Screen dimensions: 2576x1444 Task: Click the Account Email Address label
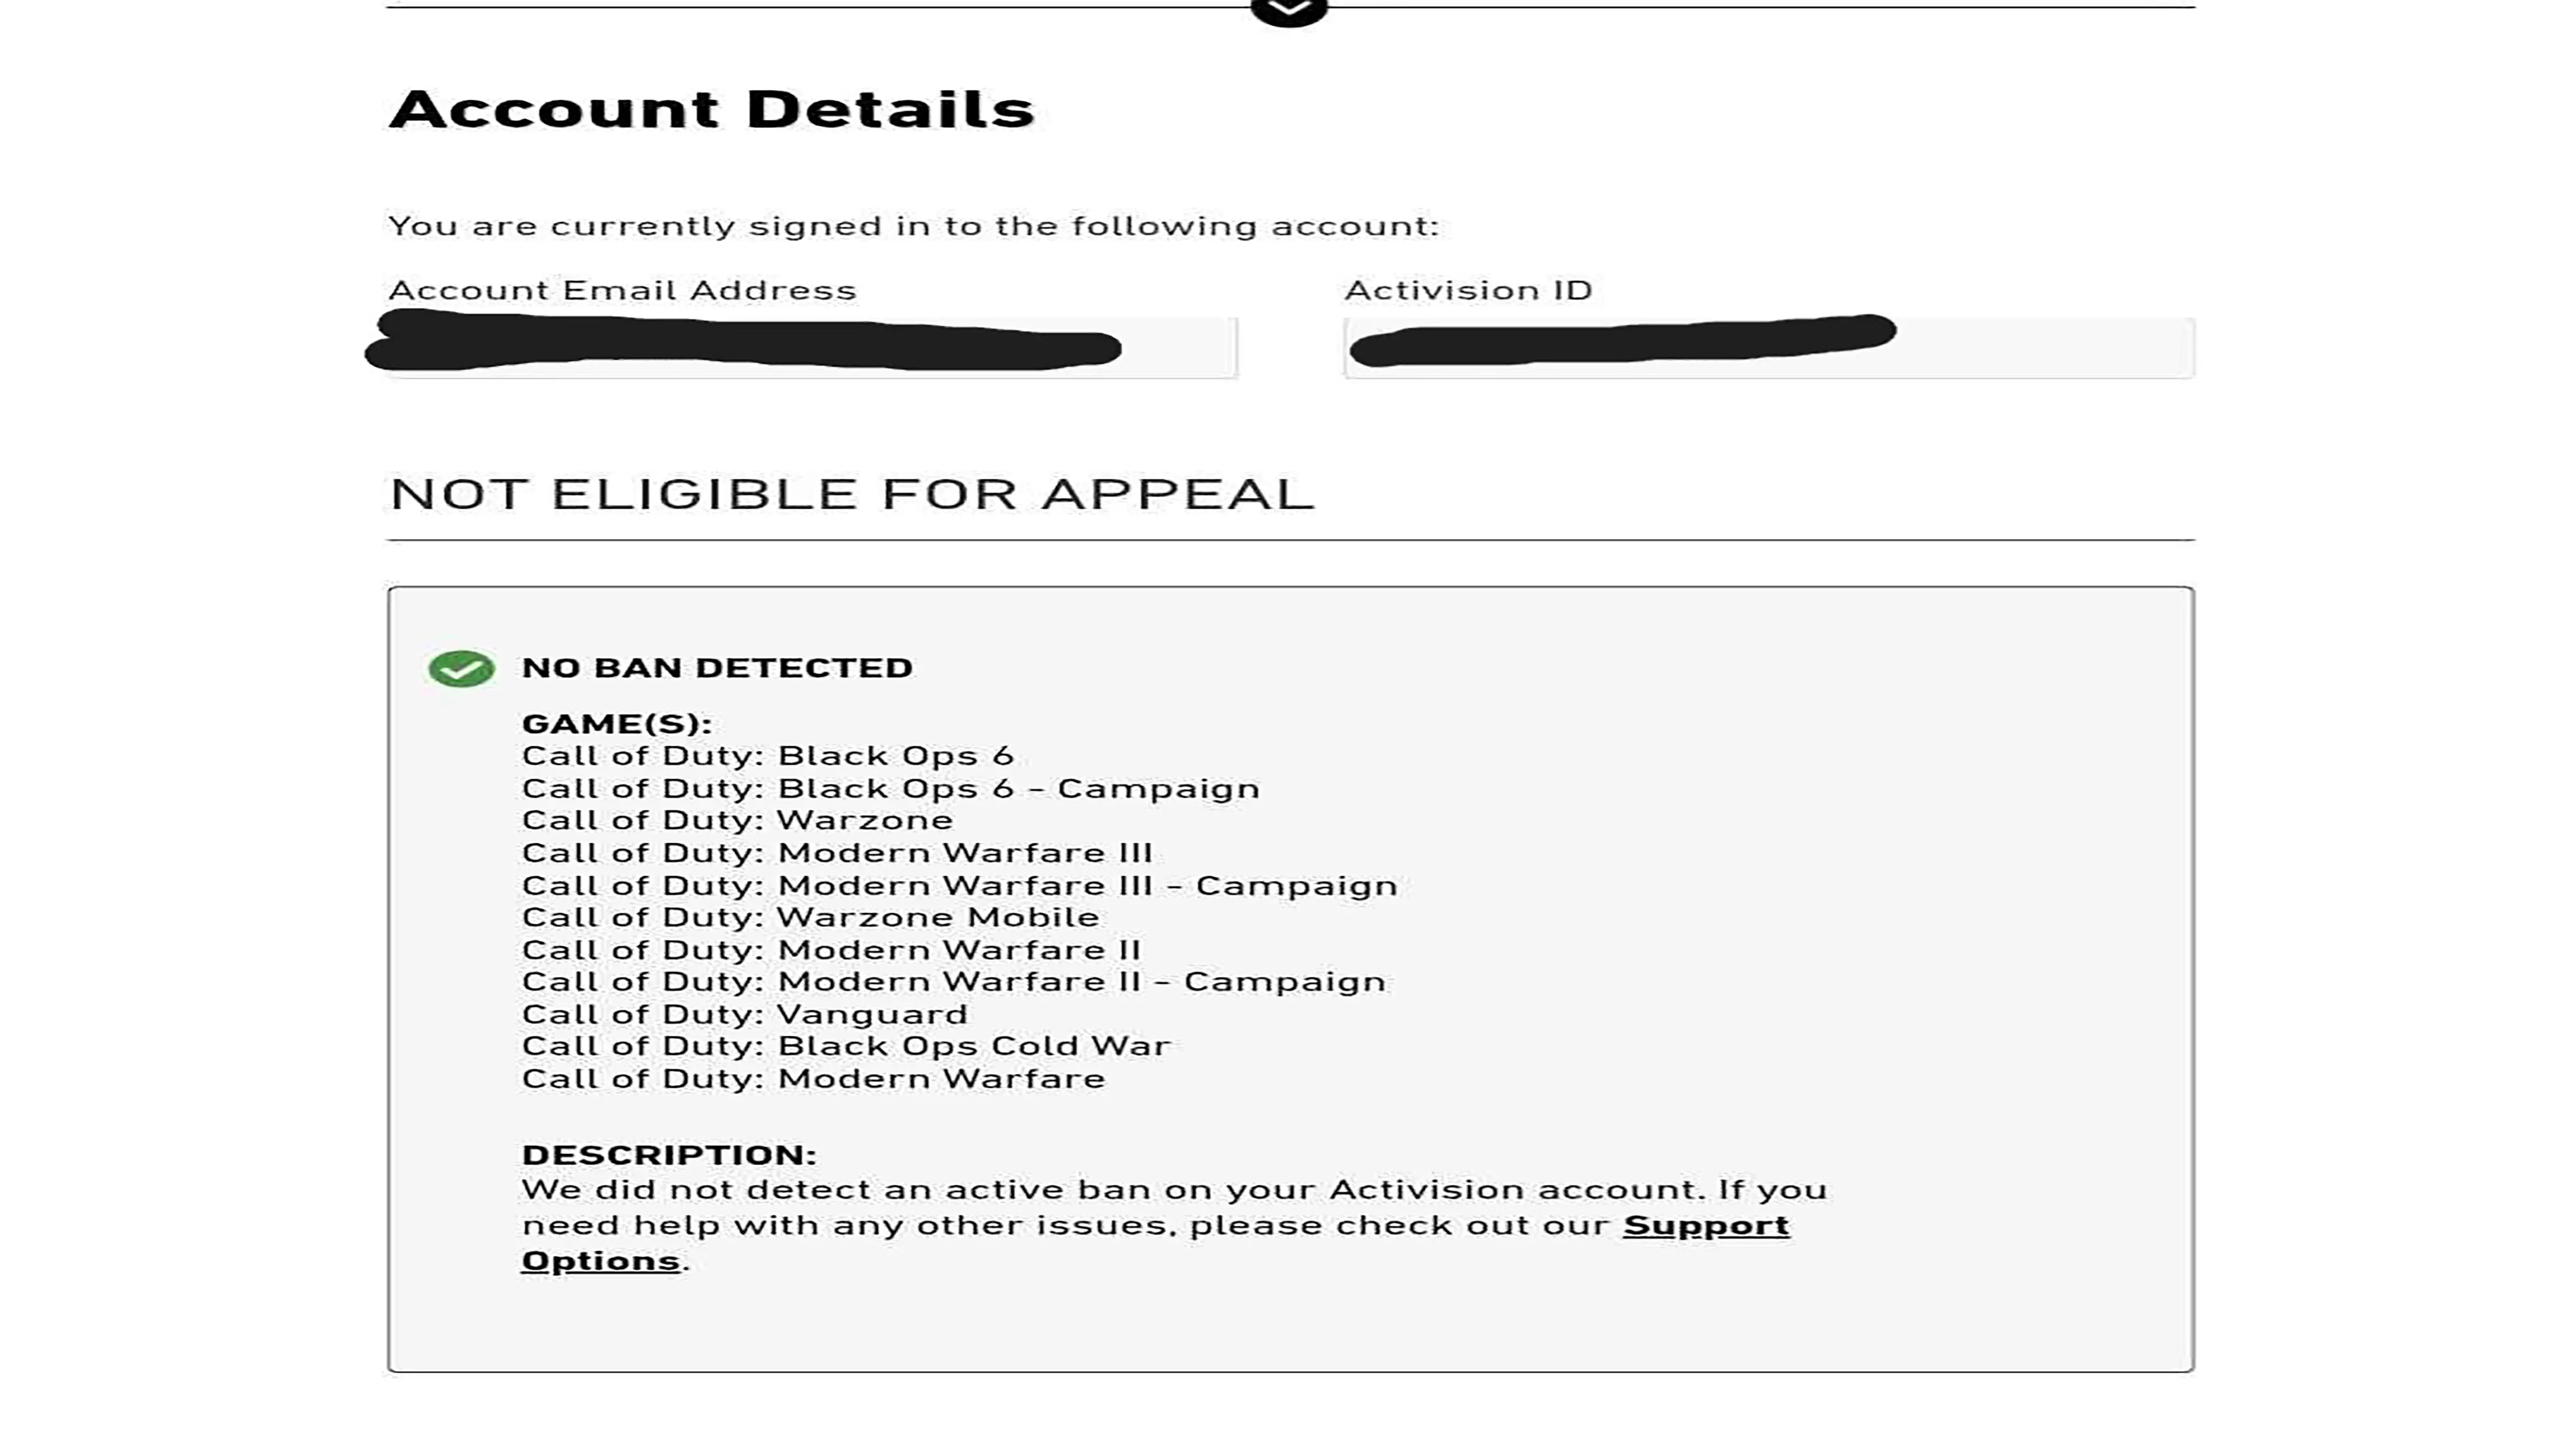click(622, 290)
